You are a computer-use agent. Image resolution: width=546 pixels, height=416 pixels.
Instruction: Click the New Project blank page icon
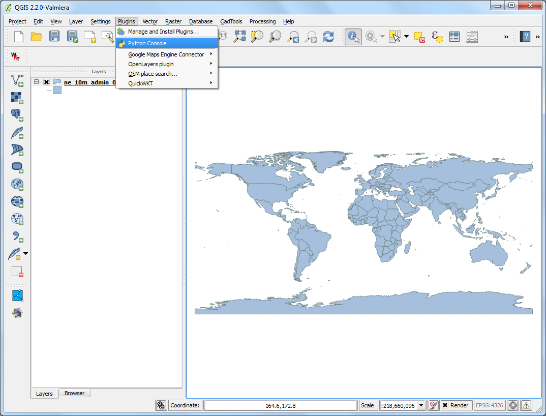coord(18,36)
